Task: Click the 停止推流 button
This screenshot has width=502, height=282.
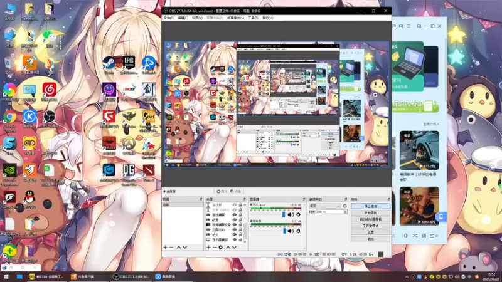Action: [371, 206]
